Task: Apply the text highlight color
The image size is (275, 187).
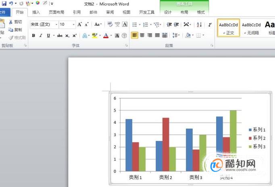Action: [94, 35]
